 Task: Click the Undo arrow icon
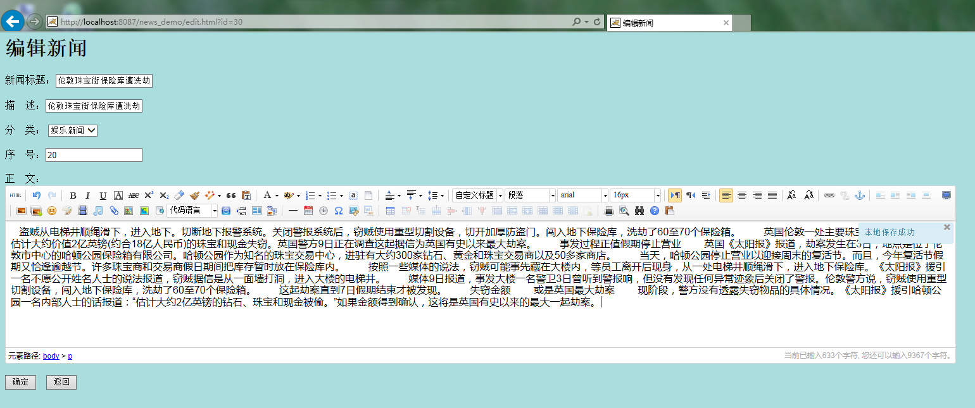(x=37, y=195)
